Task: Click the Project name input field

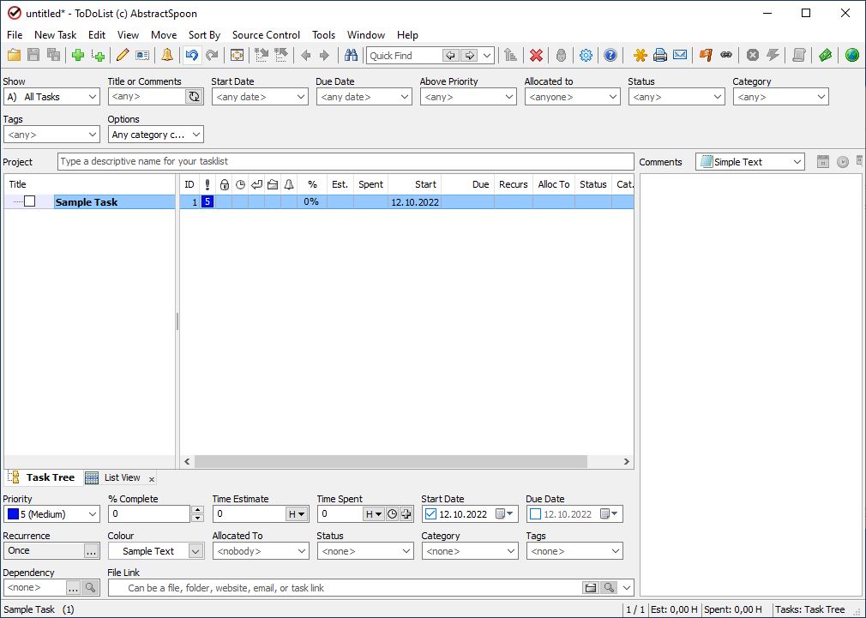Action: pyautogui.click(x=346, y=161)
